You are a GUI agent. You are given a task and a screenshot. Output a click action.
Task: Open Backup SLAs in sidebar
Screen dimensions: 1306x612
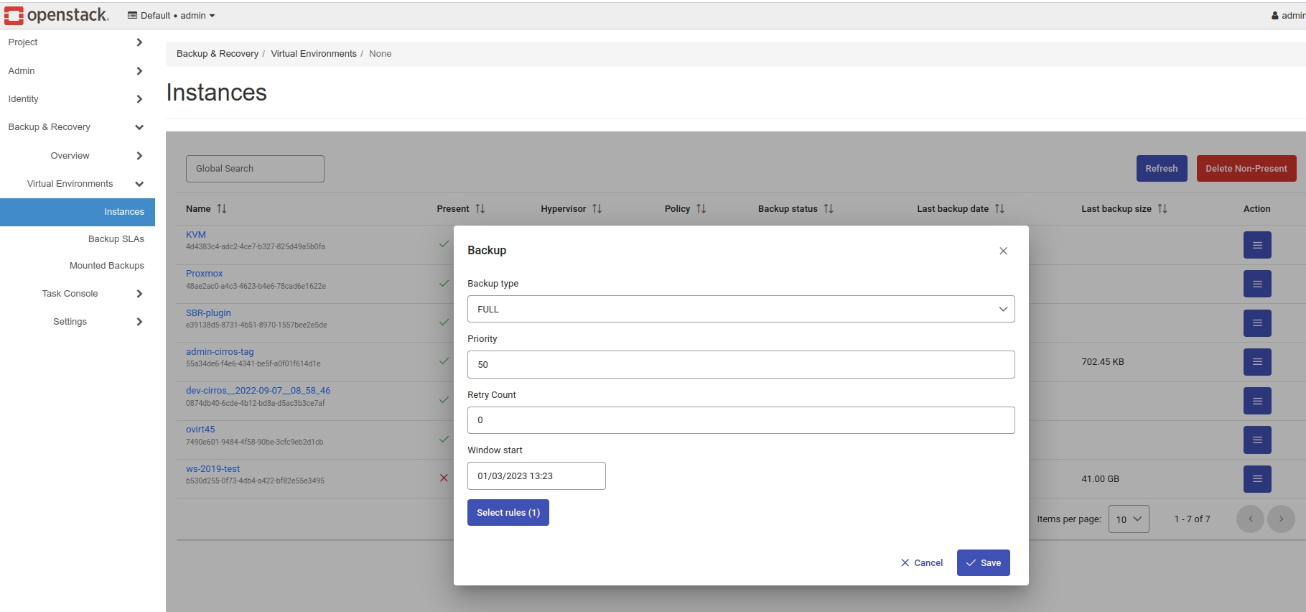pos(116,239)
